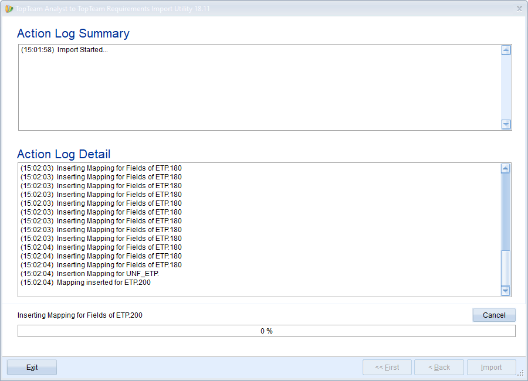Click Action Log Detail scroll up arrow

(506, 169)
